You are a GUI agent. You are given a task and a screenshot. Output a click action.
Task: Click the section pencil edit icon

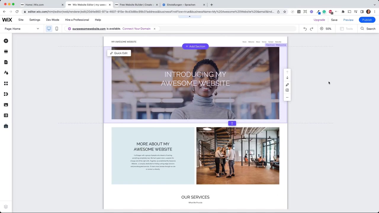pos(287,85)
